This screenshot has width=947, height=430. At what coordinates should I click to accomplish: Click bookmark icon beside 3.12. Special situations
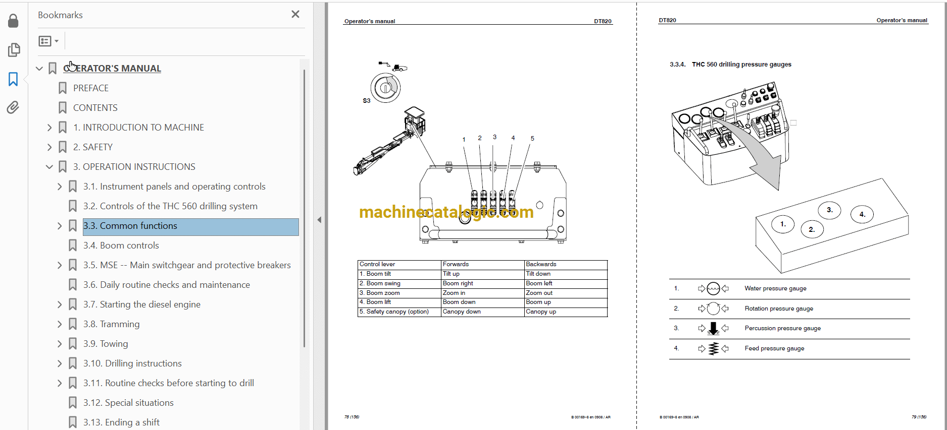click(x=73, y=403)
